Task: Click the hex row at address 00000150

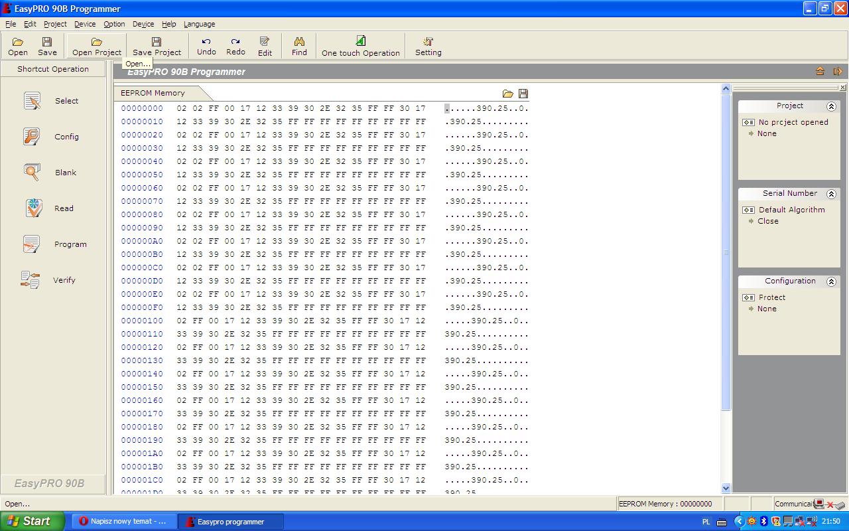Action: (325, 387)
